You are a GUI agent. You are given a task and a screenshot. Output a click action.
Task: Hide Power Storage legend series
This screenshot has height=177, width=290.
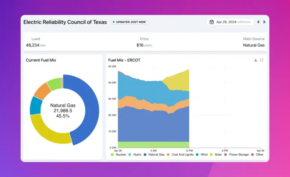(237, 154)
